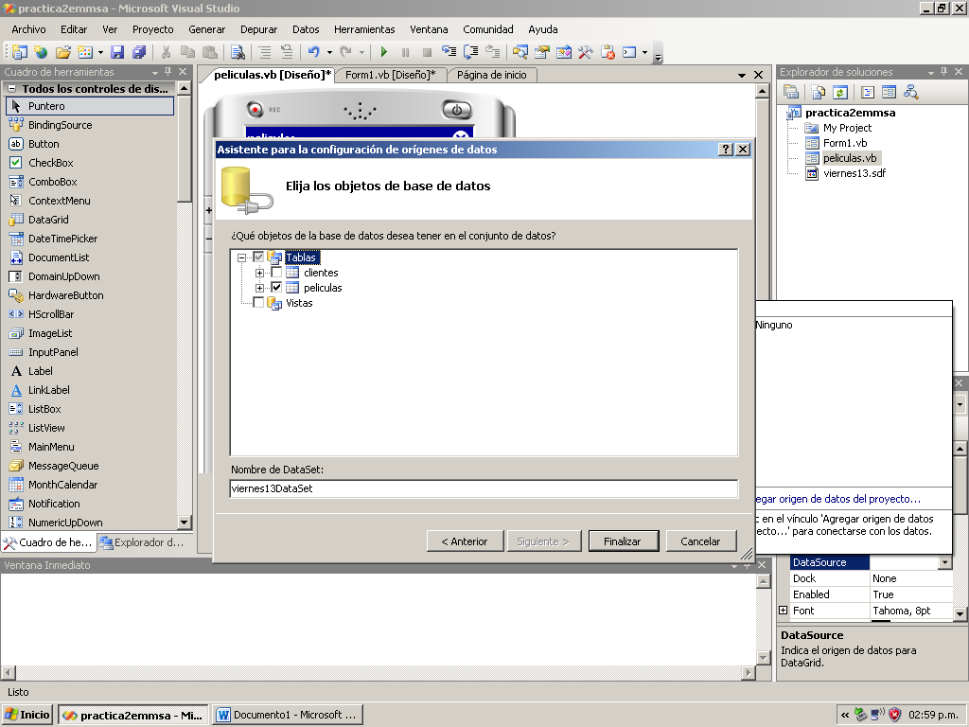Click the Refresh icon in solution explorer
The width and height of the screenshot is (969, 727).
coord(840,92)
